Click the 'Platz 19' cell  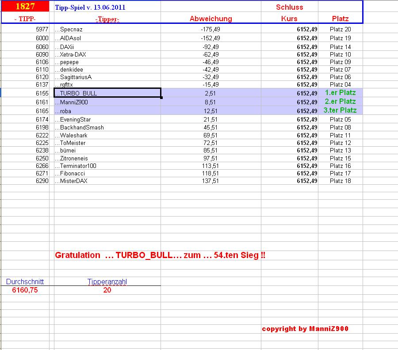340,38
